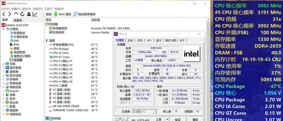Switch to CPU-Z 显卡 tab

pyautogui.click(x=159, y=40)
